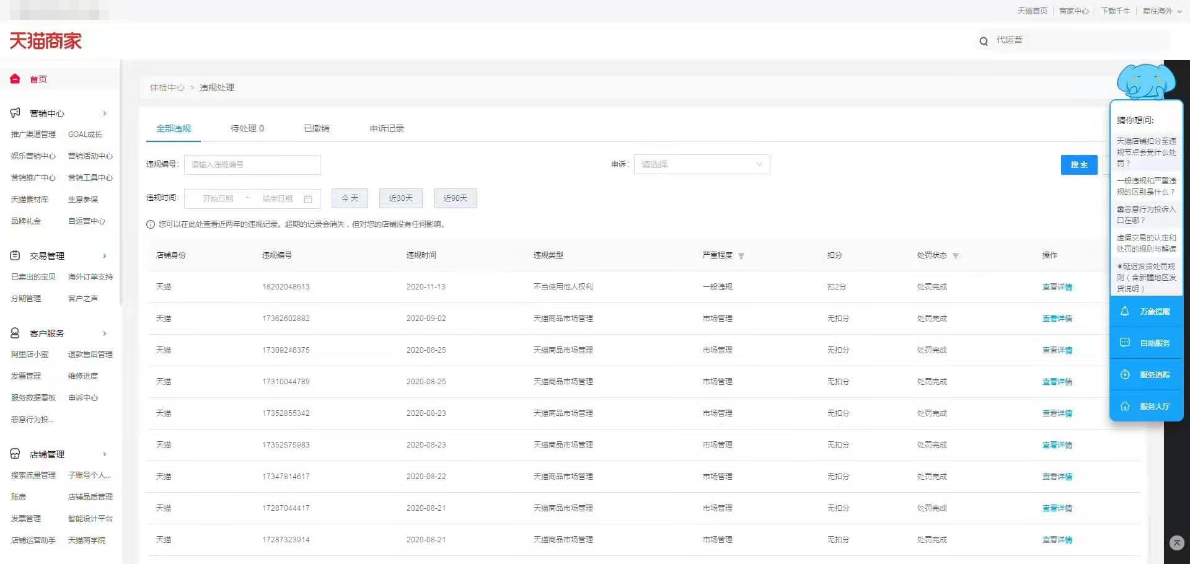Click 查看详情 for violation 18202048613
The height and width of the screenshot is (564, 1190).
[1057, 287]
